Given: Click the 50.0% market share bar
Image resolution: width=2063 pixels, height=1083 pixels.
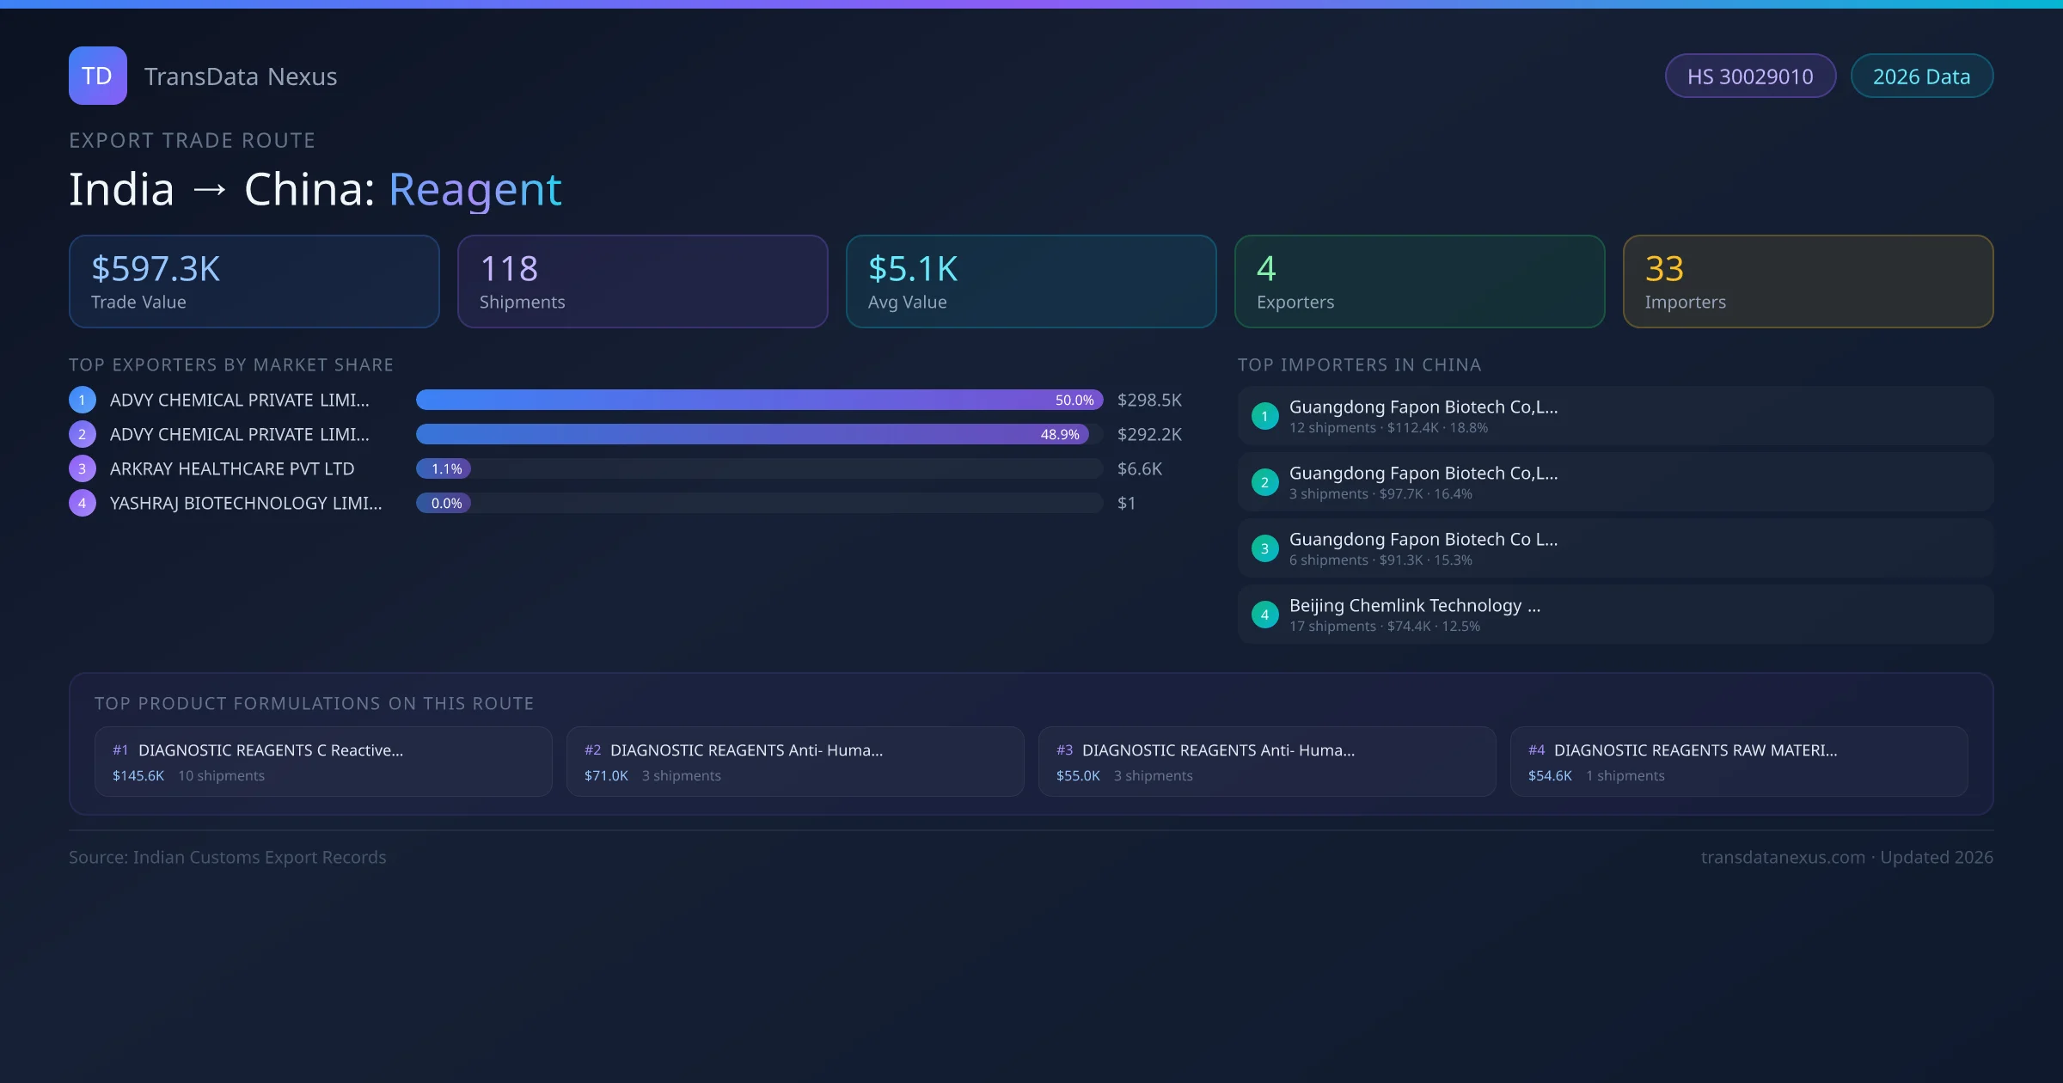Looking at the screenshot, I should (x=758, y=400).
